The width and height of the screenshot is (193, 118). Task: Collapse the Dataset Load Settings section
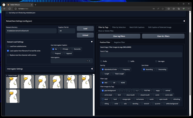[x=92, y=42]
